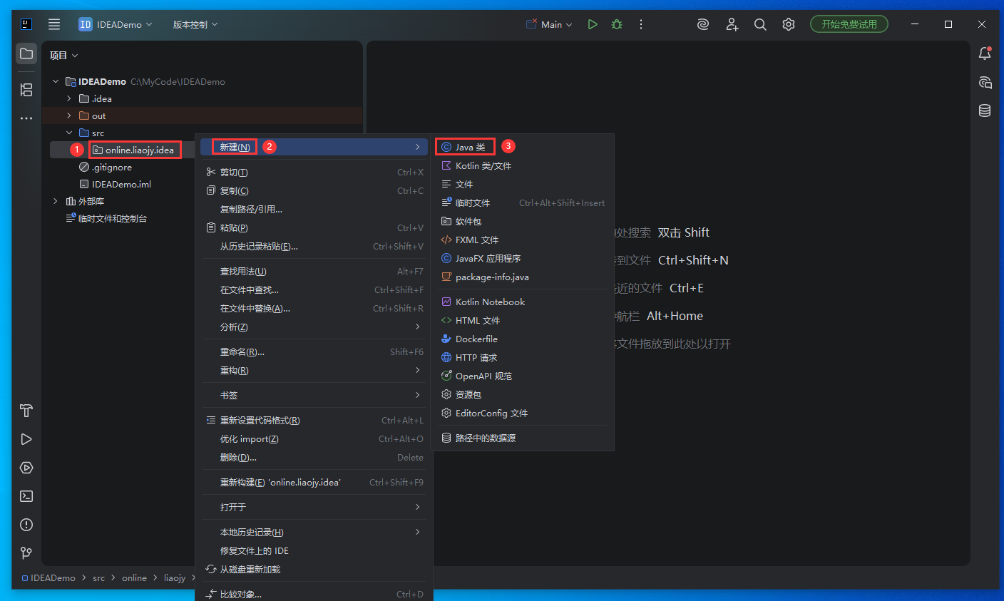1004x601 pixels.
Task: Run the Main configuration
Action: 592,24
